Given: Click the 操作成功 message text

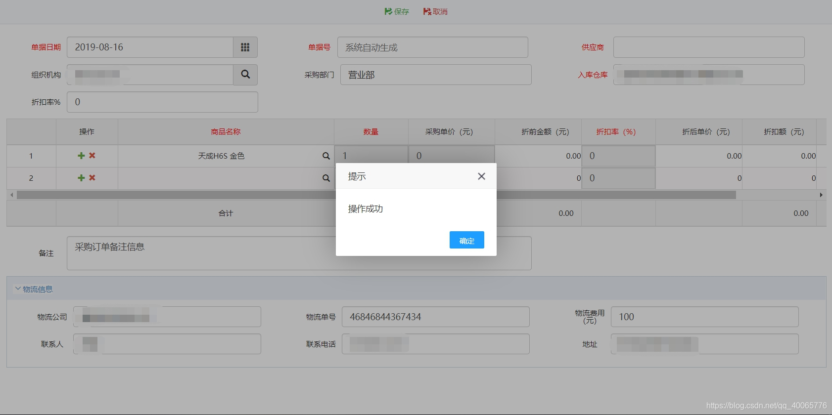Looking at the screenshot, I should [x=366, y=209].
